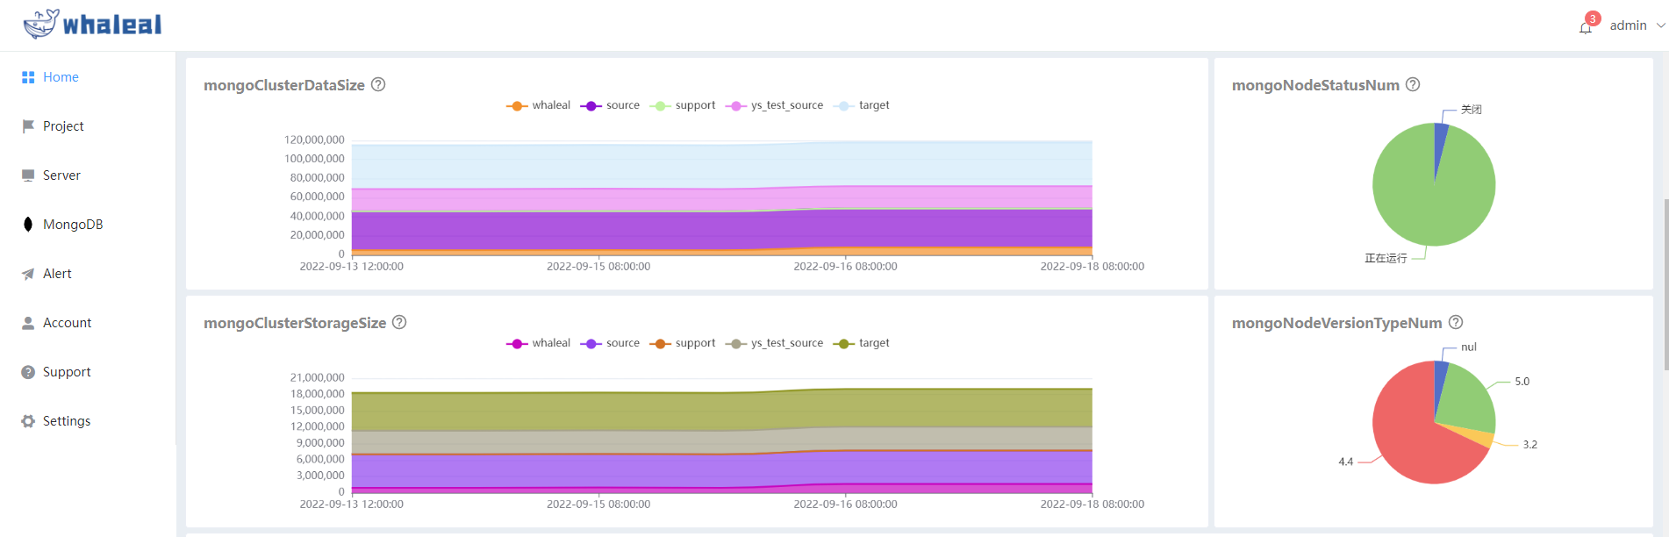Show help for mongoClusterStorageSize
The height and width of the screenshot is (537, 1669).
pos(399,322)
